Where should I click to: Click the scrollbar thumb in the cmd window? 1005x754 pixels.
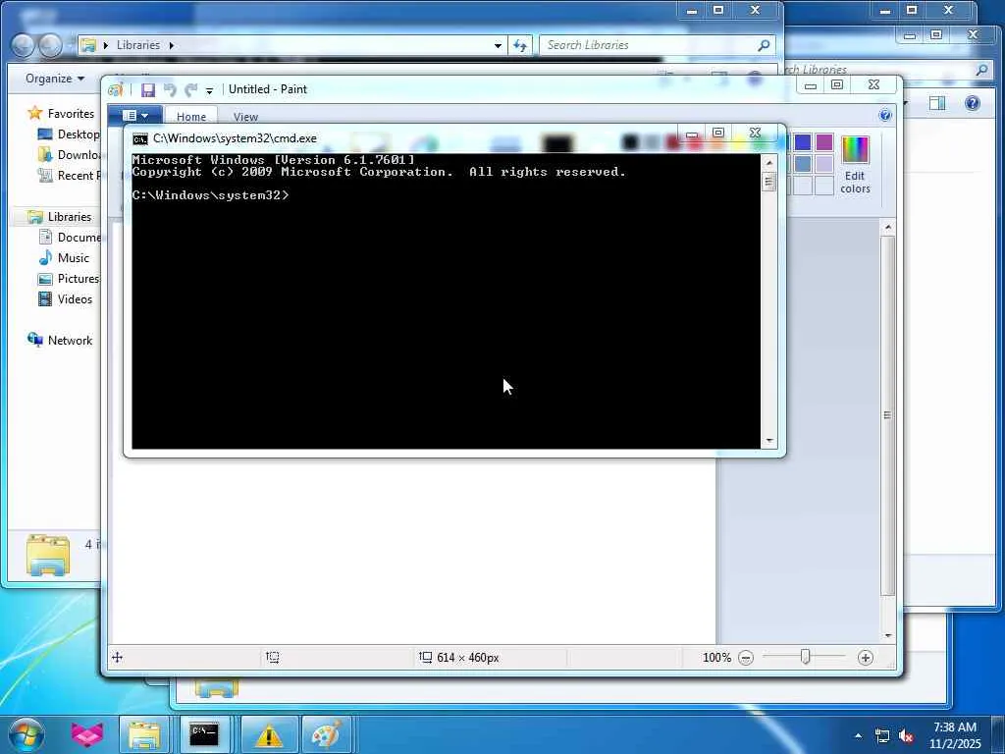point(769,182)
